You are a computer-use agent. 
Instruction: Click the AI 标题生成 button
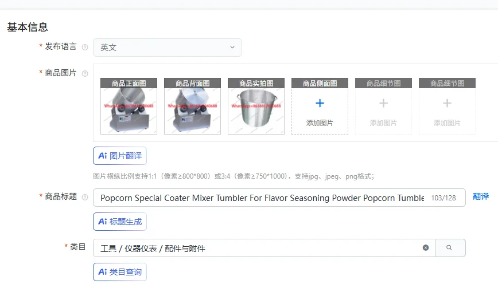click(120, 222)
